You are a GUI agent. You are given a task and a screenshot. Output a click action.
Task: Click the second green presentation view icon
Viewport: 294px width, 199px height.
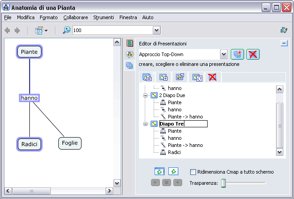click(173, 171)
